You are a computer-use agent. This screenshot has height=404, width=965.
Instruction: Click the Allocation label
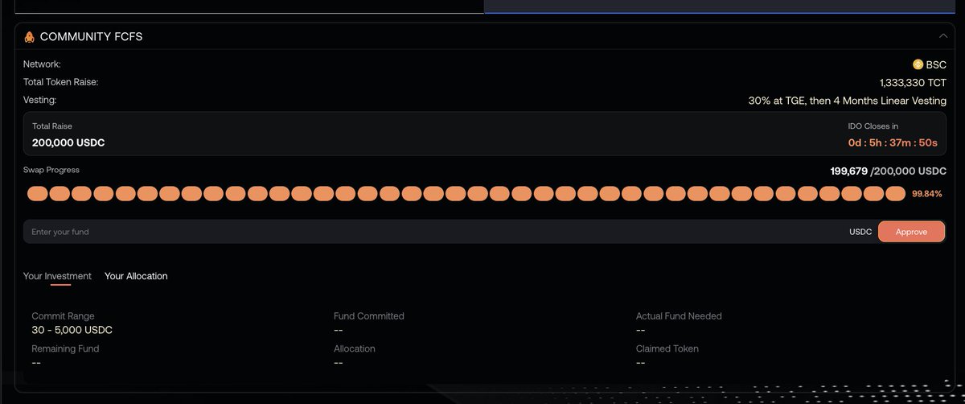coord(355,348)
